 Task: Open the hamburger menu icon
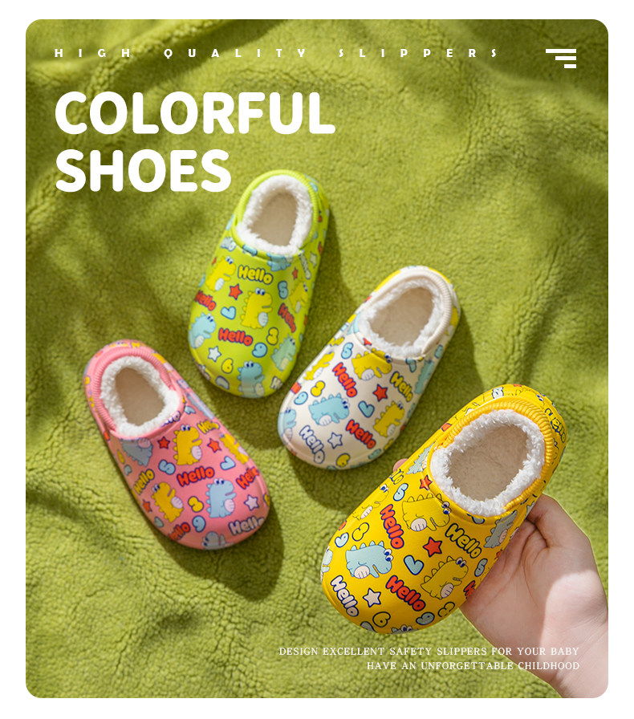pos(561,59)
